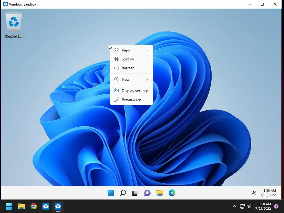Choose Personalize in context menu
The height and width of the screenshot is (213, 284).
coord(131,100)
